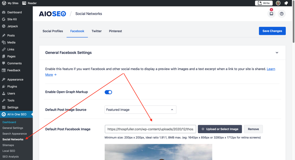Open AIOSEO notifications inbox icon
Screen dimensions: 295x160
(271, 14)
